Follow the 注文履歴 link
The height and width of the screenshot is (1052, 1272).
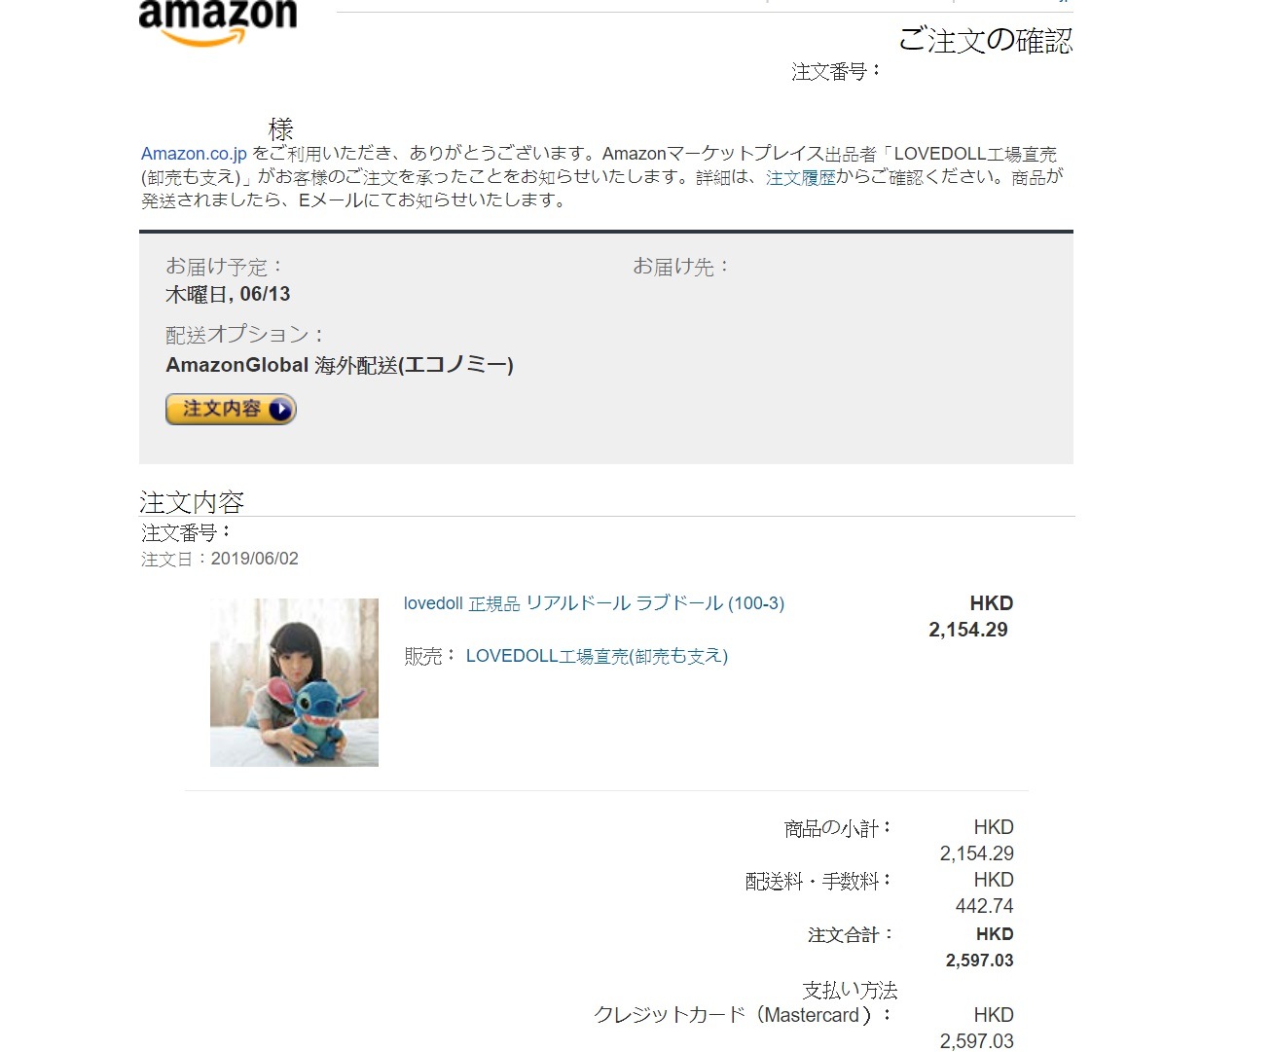[800, 177]
